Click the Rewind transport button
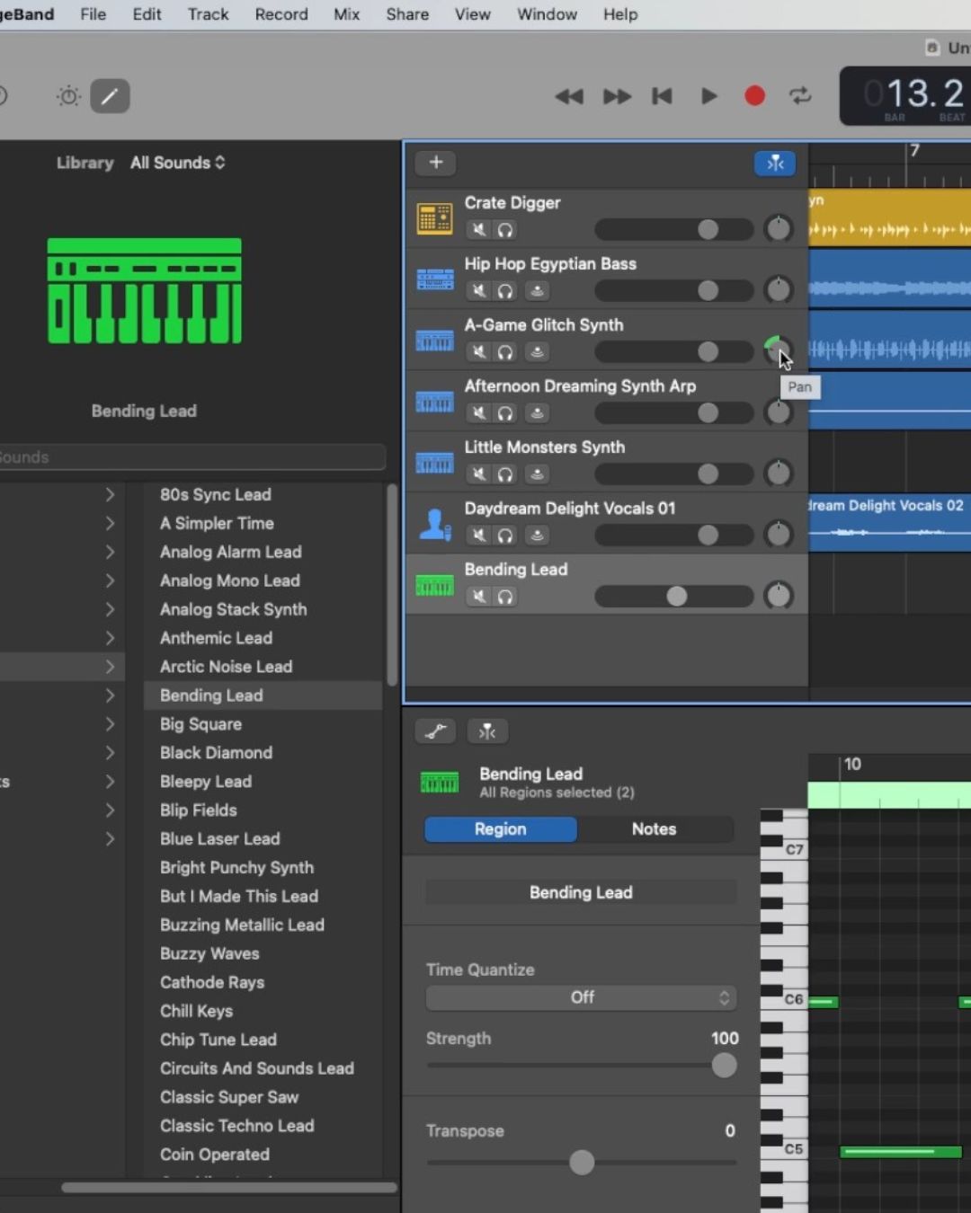 click(568, 96)
